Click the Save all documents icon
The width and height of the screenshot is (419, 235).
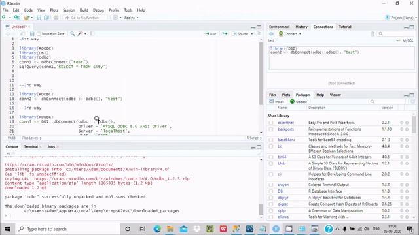pyautogui.click(x=46, y=18)
